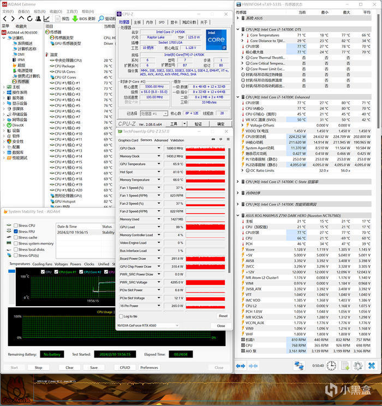382x406 pixels.
Task: Open HWiNFO settings gear icon
Action: (359, 365)
